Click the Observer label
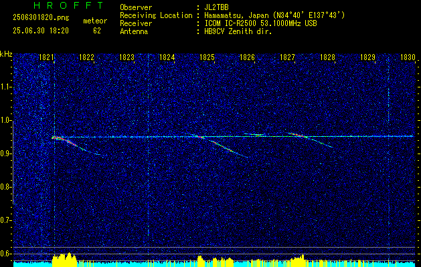421x267 pixels. click(x=136, y=7)
